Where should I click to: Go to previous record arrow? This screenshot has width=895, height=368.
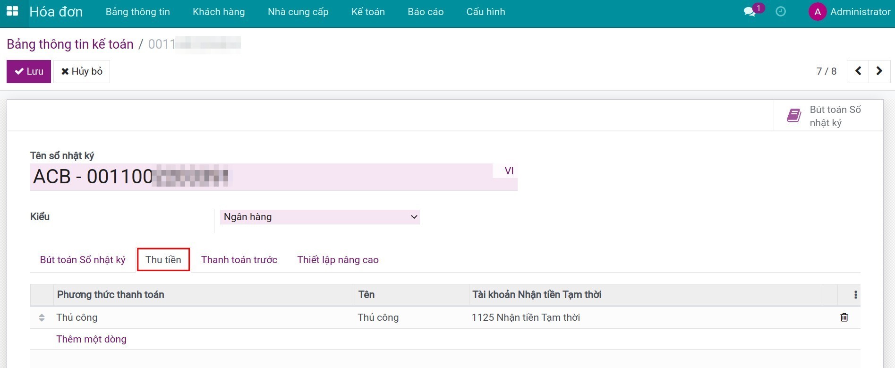[x=858, y=71]
